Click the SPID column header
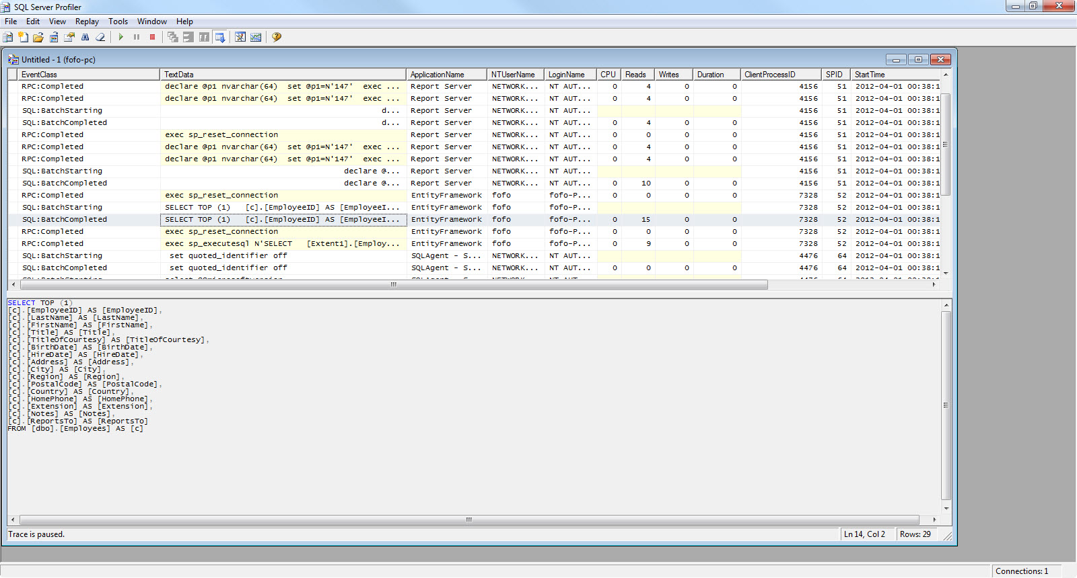Image resolution: width=1077 pixels, height=578 pixels. point(836,75)
